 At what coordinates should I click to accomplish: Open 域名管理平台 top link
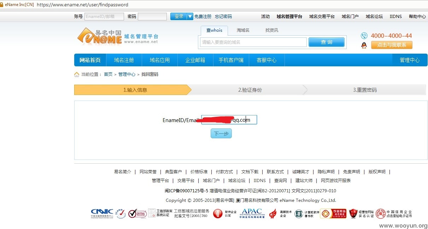[x=289, y=17]
